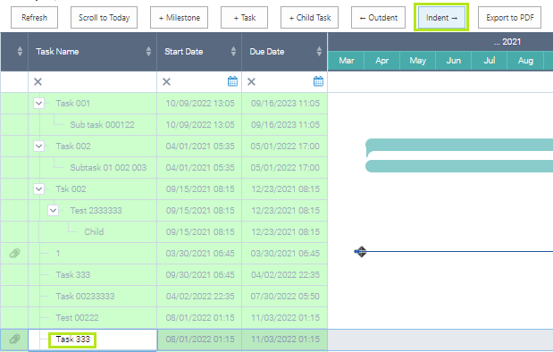Click the highlighted Task 333 name at bottom
The height and width of the screenshot is (352, 553).
coord(72,339)
